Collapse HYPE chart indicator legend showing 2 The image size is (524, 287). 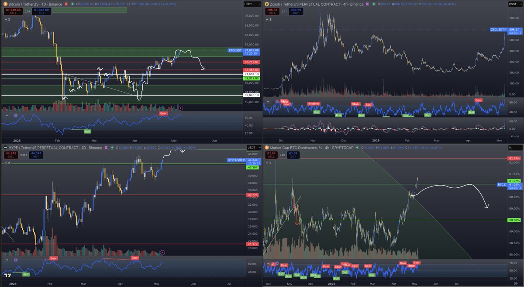click(x=8, y=163)
